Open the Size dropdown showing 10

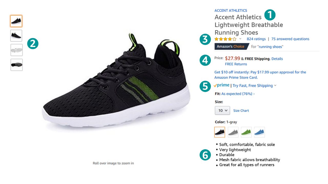tap(222, 110)
